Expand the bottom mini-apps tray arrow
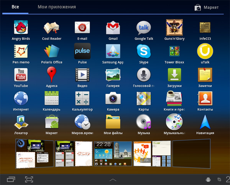Screen dimensions: 230x185 [113, 179]
